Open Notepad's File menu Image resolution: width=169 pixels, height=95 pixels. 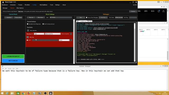(3, 69)
